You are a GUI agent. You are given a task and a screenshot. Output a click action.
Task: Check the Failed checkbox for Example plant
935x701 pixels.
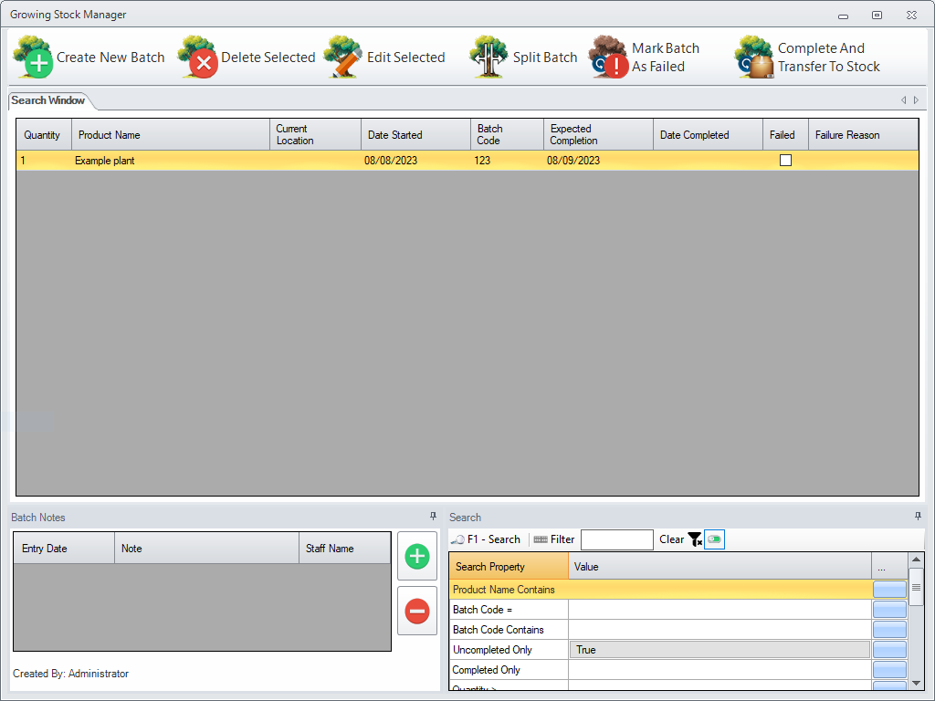pos(785,160)
